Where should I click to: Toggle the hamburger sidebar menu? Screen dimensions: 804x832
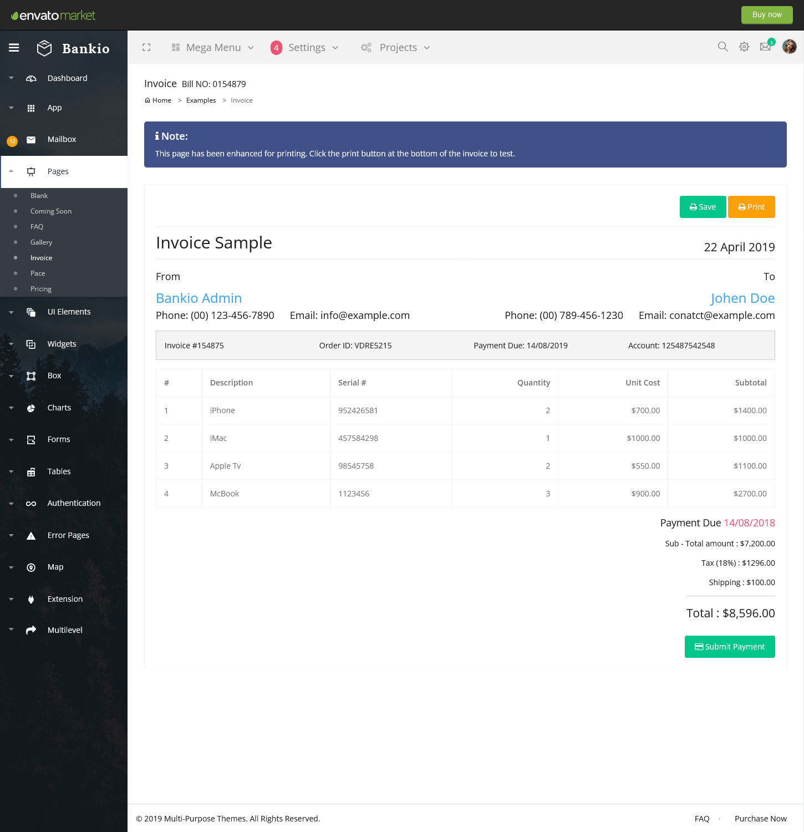14,48
